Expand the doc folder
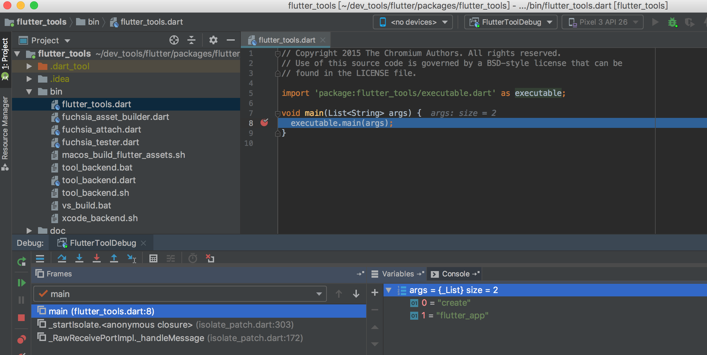The height and width of the screenshot is (355, 707). click(29, 230)
